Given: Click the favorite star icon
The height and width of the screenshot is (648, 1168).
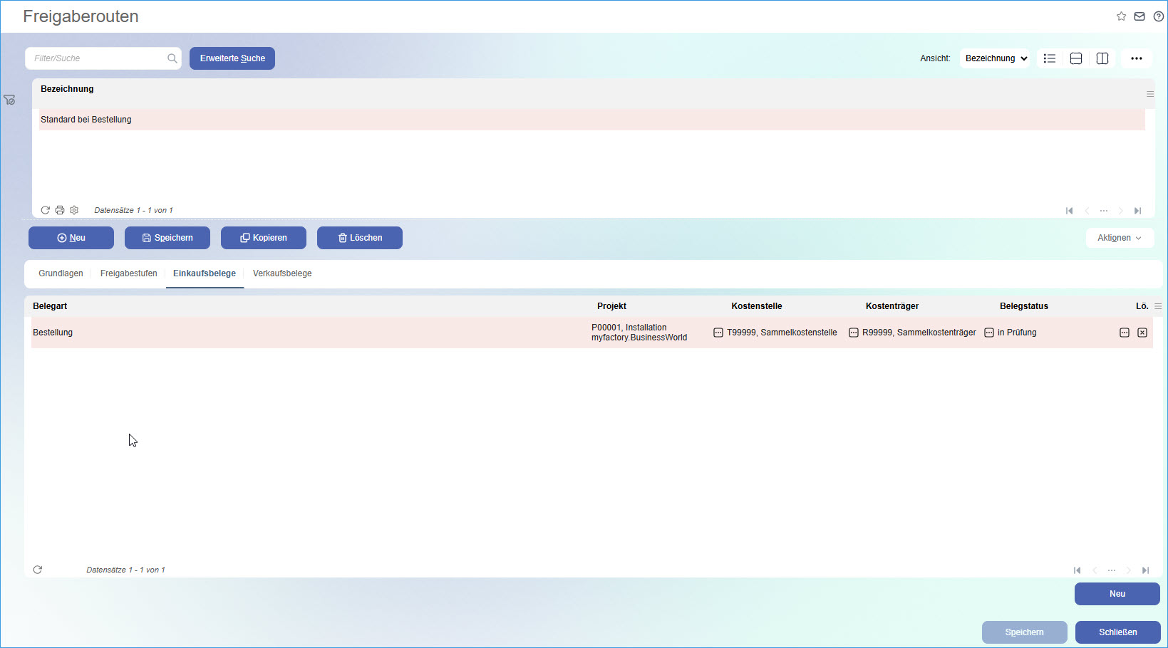Looking at the screenshot, I should (x=1121, y=16).
